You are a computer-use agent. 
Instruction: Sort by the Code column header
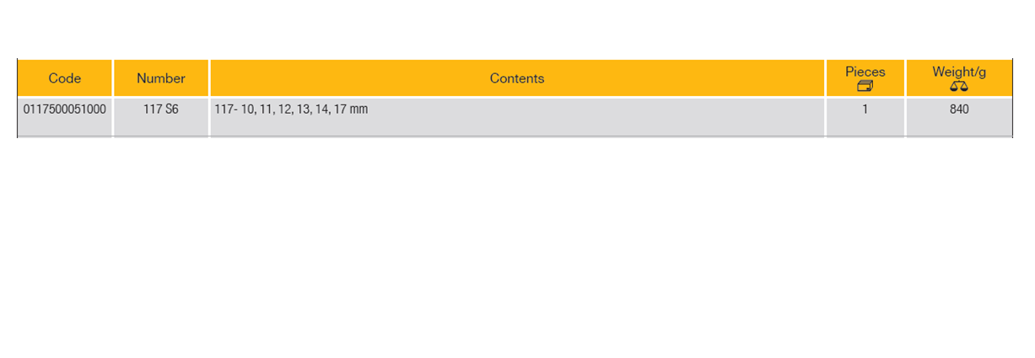point(65,78)
